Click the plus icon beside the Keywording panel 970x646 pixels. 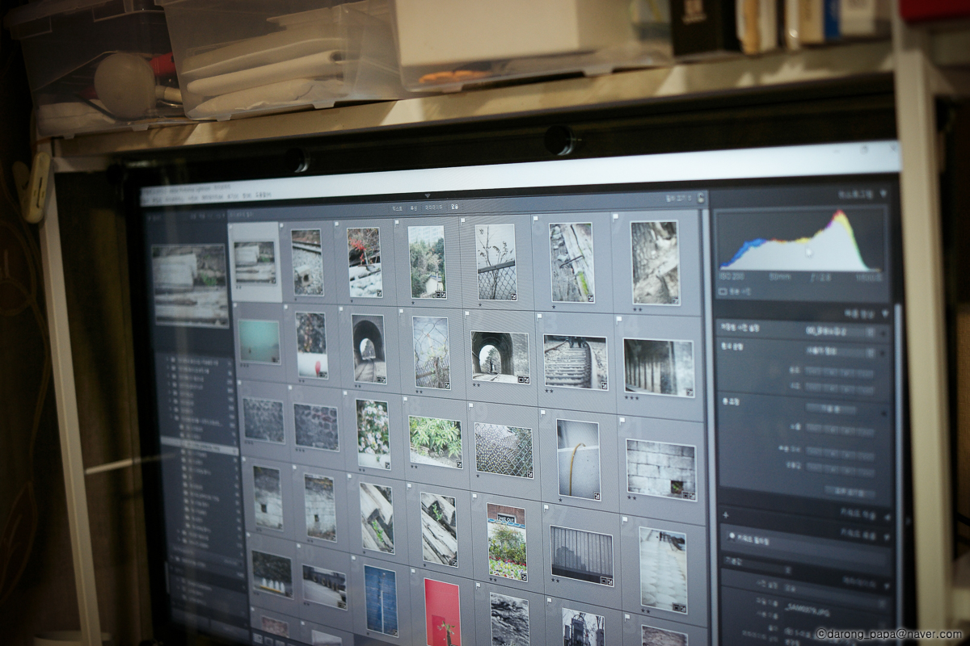point(725,516)
